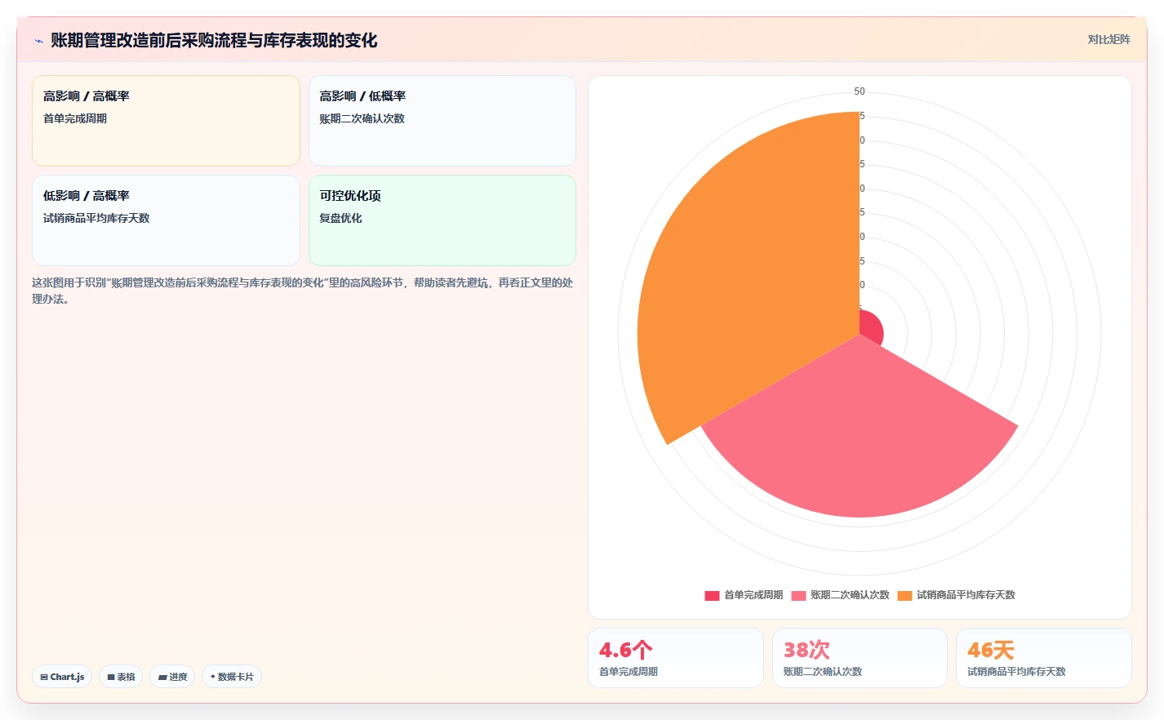Click the axis value 50 on the chart
The width and height of the screenshot is (1164, 720).
[860, 91]
